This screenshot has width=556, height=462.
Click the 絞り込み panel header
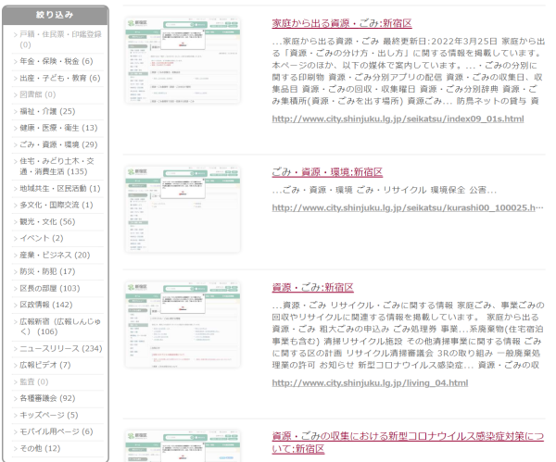point(56,15)
